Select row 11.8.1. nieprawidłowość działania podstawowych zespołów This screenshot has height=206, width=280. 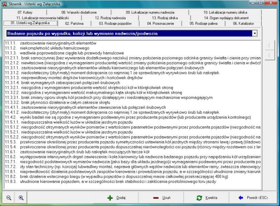click(x=133, y=171)
